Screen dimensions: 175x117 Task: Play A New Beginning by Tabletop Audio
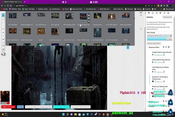click(153, 72)
